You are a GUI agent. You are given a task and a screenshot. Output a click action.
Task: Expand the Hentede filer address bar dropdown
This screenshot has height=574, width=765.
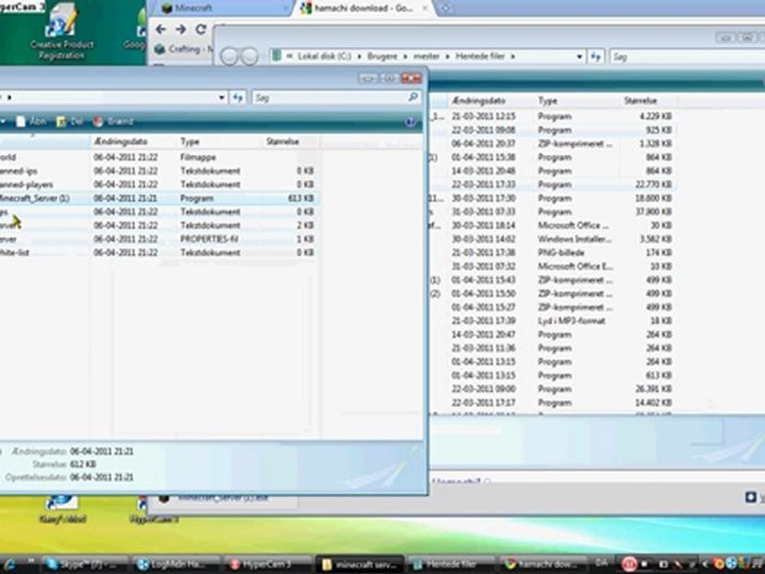579,57
